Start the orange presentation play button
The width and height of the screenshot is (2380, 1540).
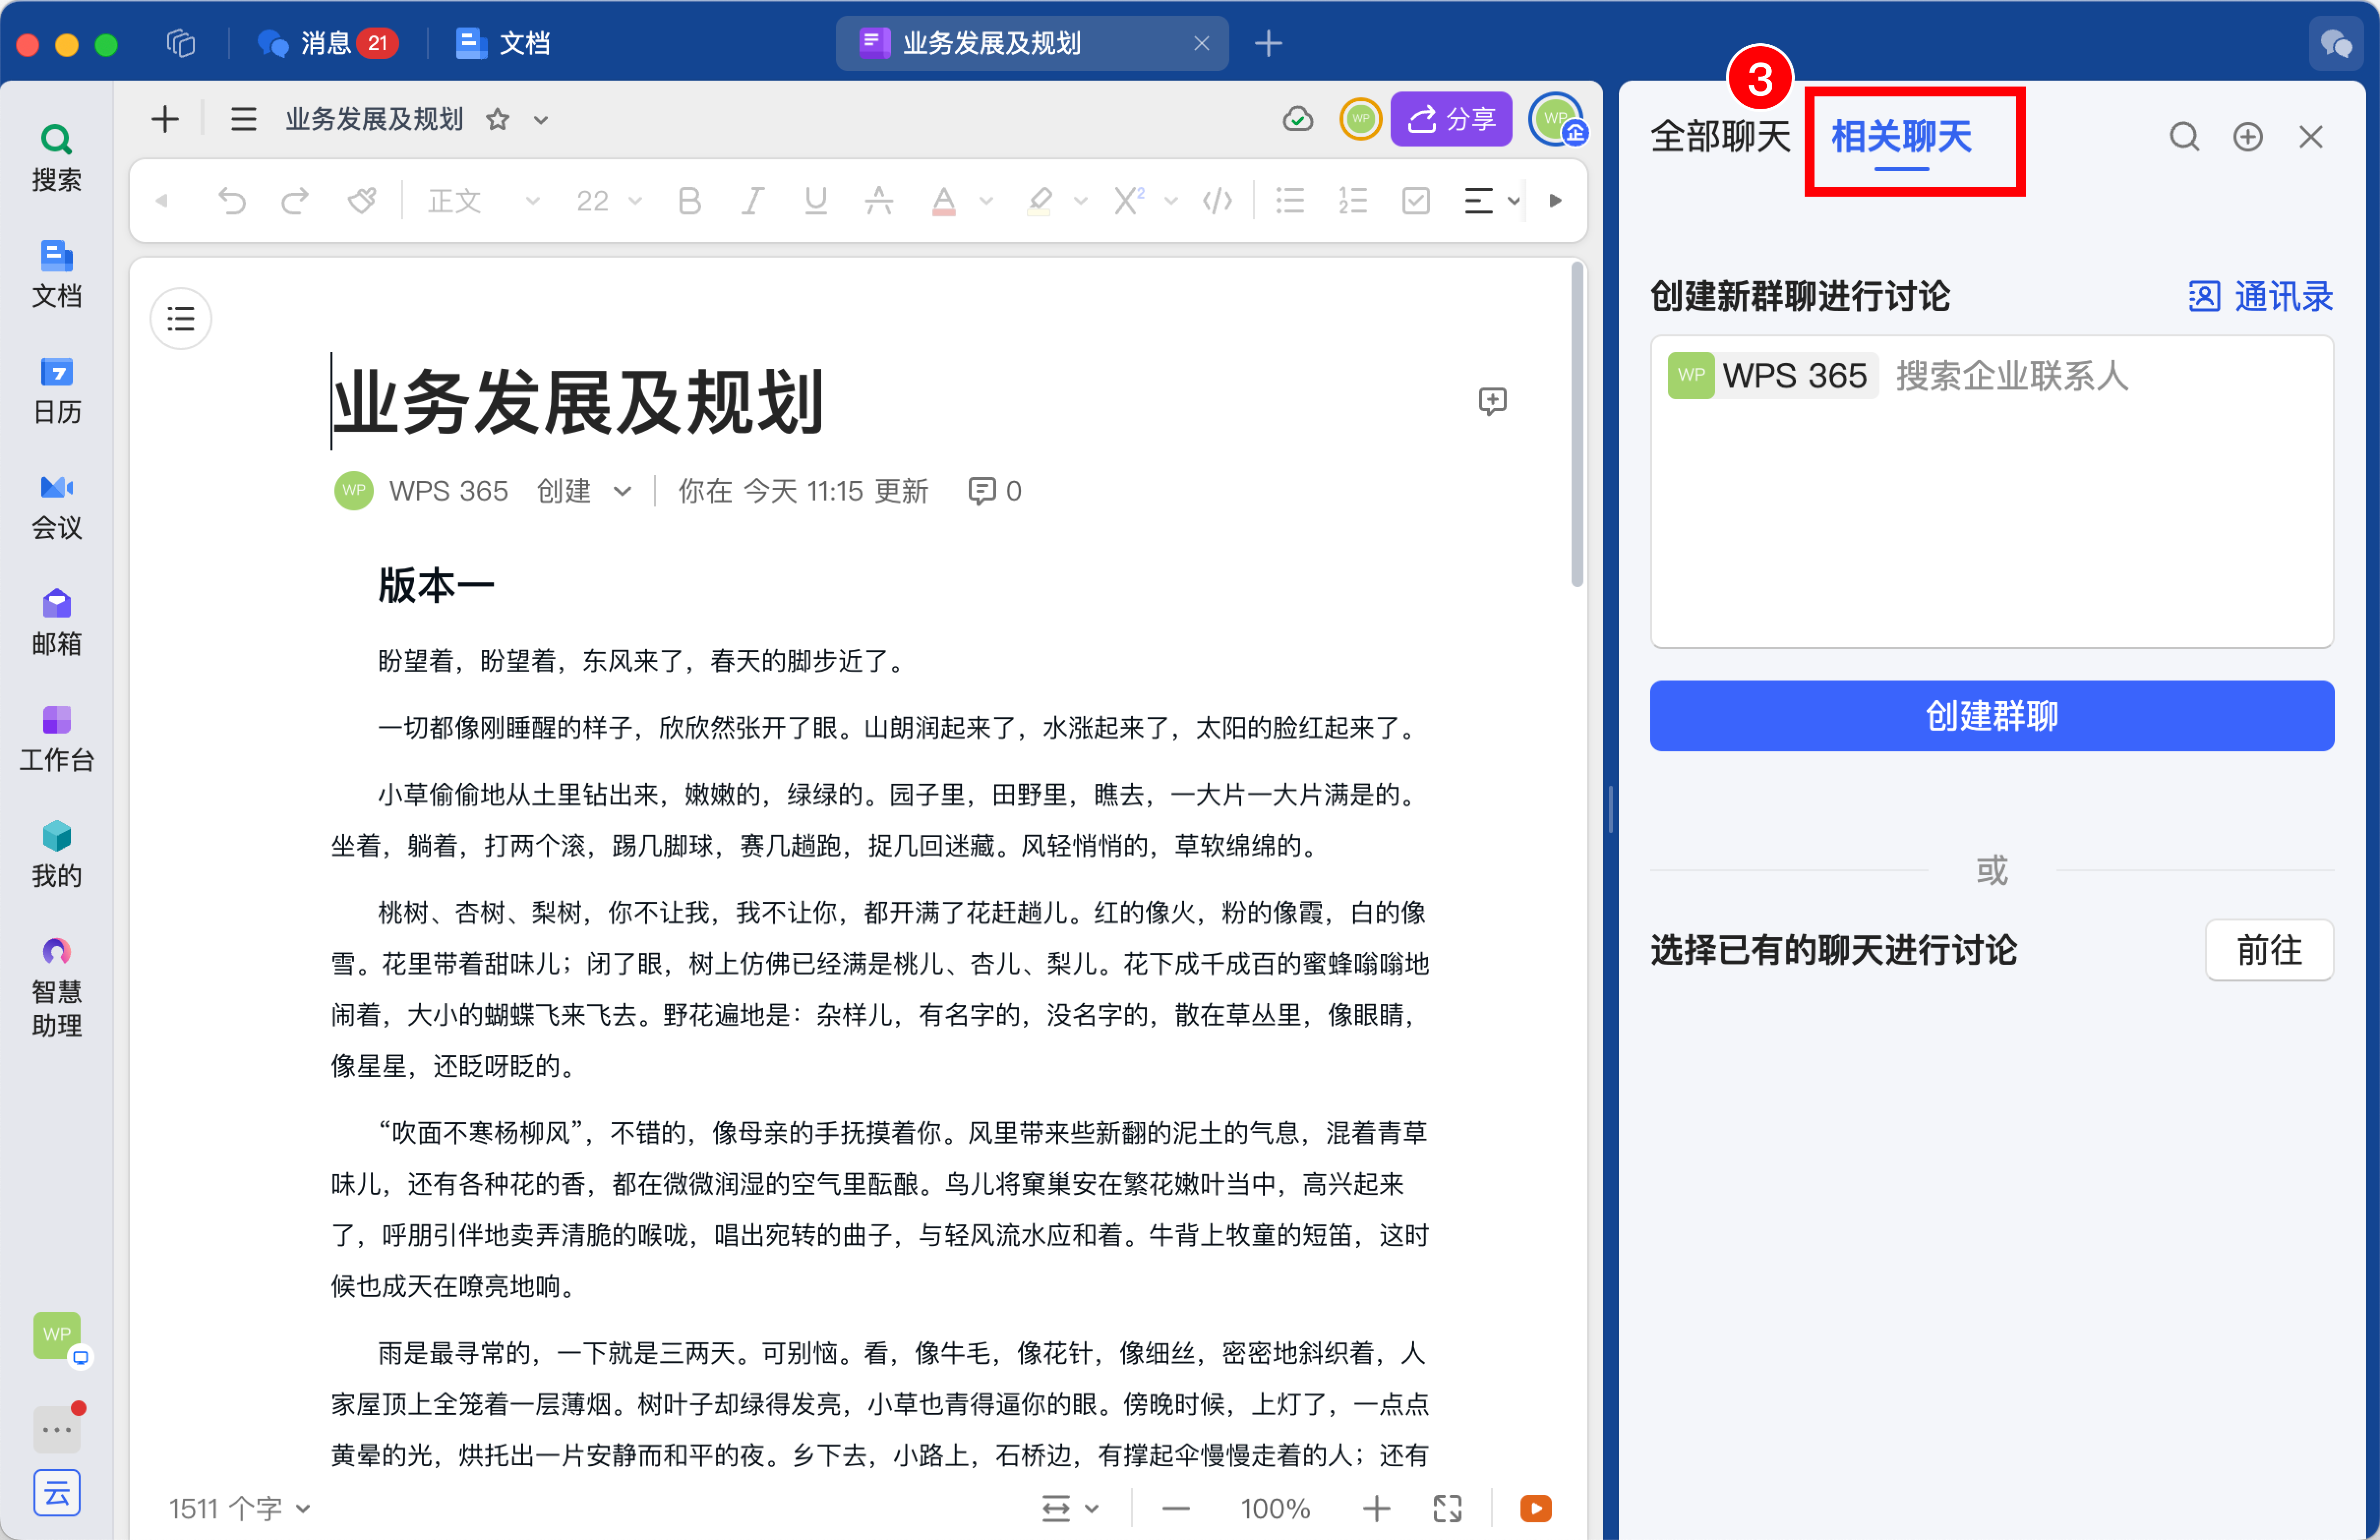[1535, 1508]
